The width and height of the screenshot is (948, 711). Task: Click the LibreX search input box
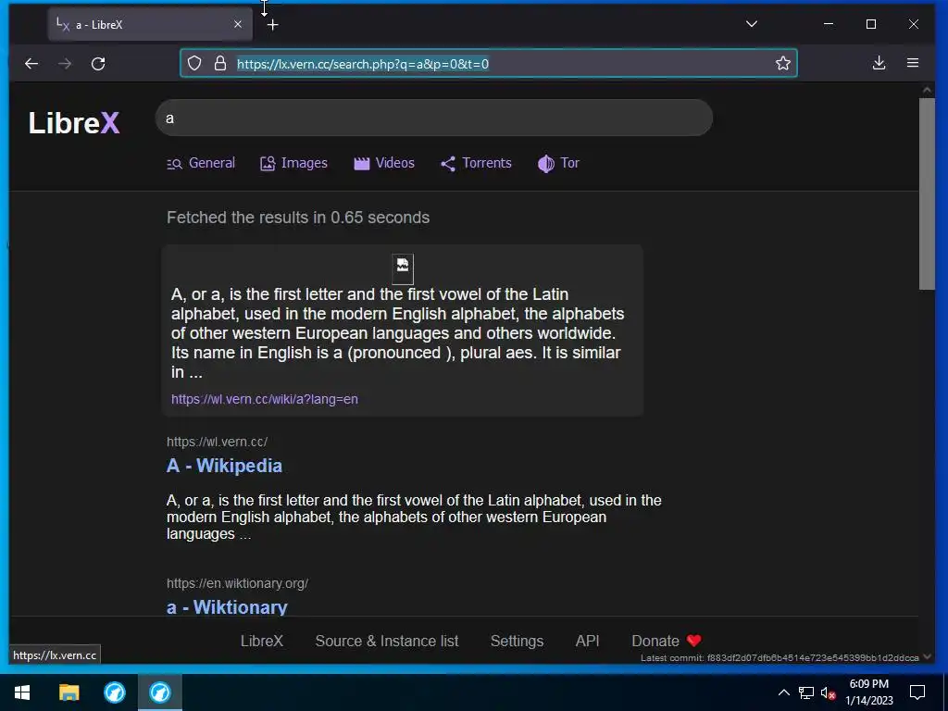[x=434, y=118]
